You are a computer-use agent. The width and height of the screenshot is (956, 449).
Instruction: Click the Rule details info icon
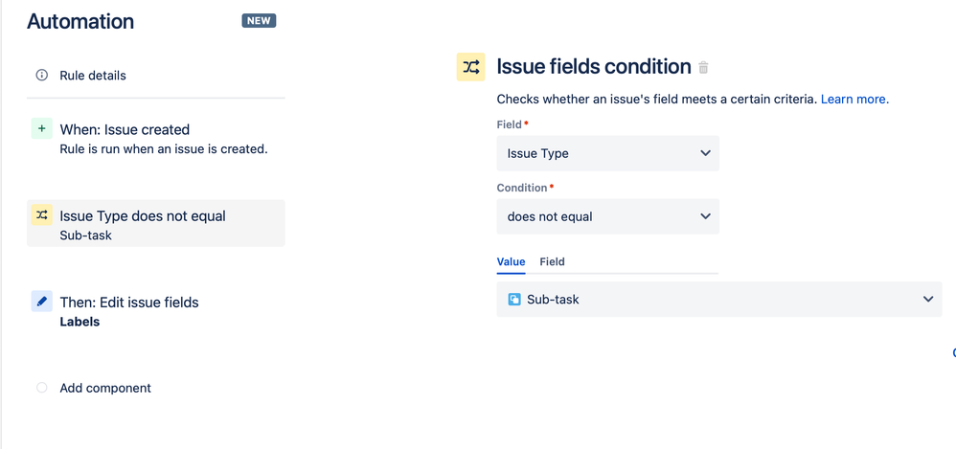coord(41,76)
